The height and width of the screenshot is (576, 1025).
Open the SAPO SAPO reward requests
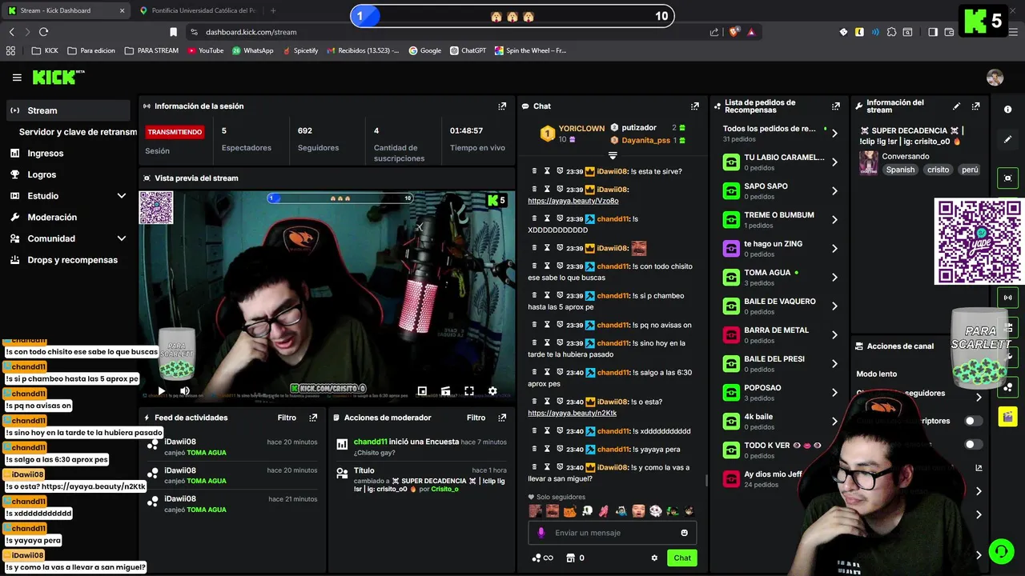[834, 191]
